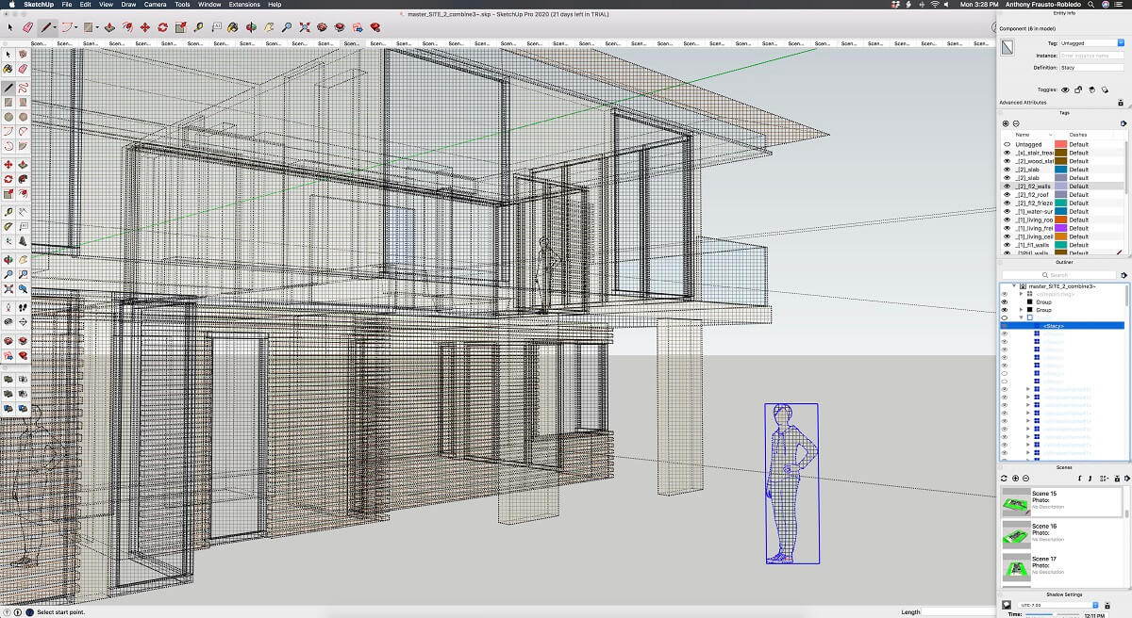Open the Extensions menu
The height and width of the screenshot is (618, 1132).
pos(243,5)
